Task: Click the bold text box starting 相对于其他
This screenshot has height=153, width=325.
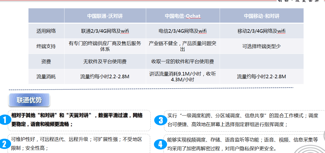Action: coord(79,120)
